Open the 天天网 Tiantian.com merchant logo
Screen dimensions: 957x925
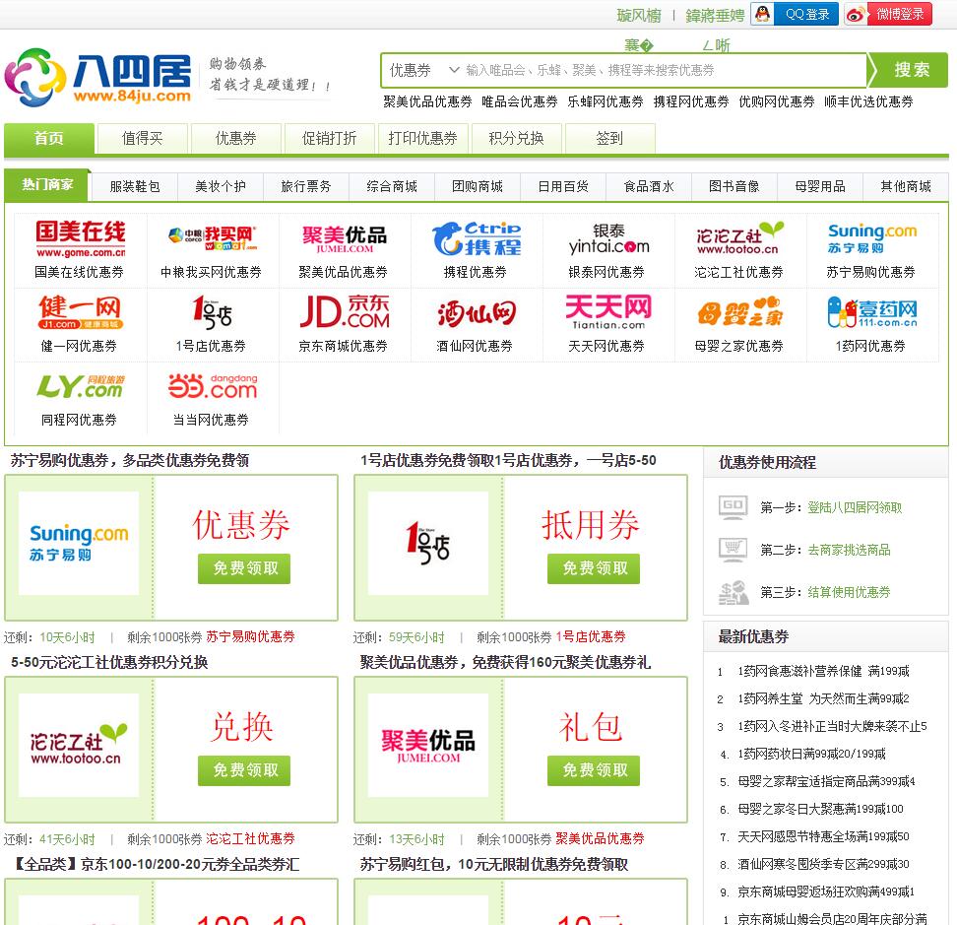[608, 312]
